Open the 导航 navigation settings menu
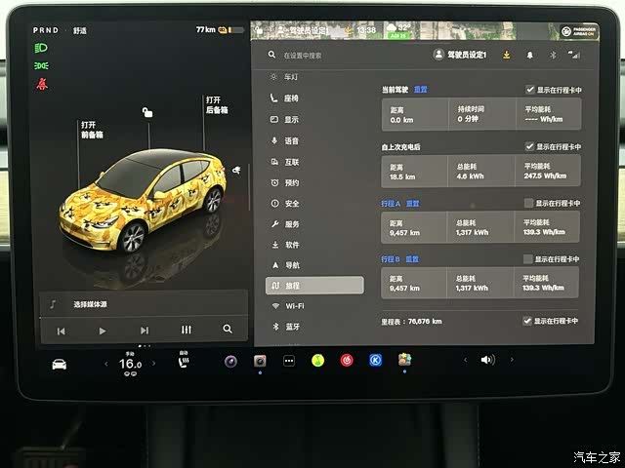Screen dimensions: 625x468 coord(284,265)
